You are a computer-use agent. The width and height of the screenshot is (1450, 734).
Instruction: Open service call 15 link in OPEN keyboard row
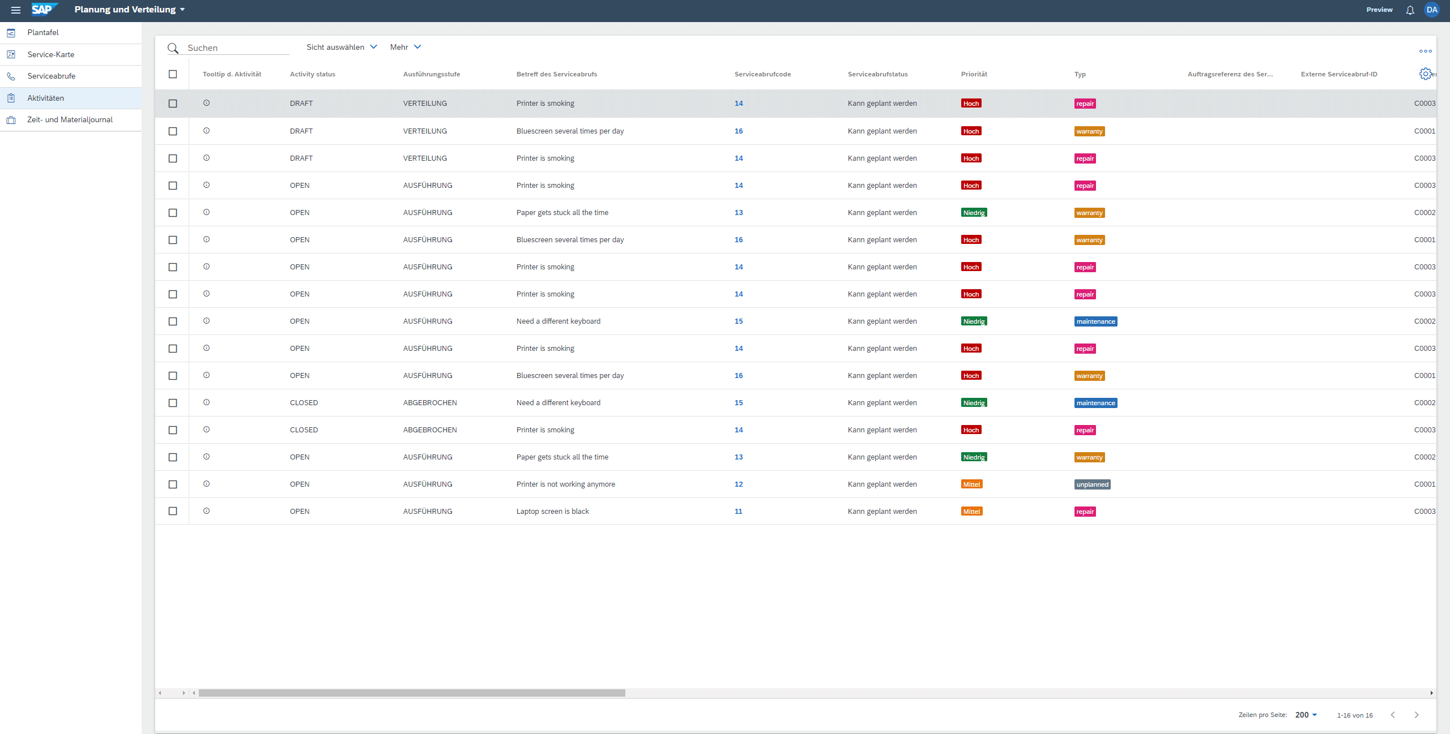coord(739,321)
